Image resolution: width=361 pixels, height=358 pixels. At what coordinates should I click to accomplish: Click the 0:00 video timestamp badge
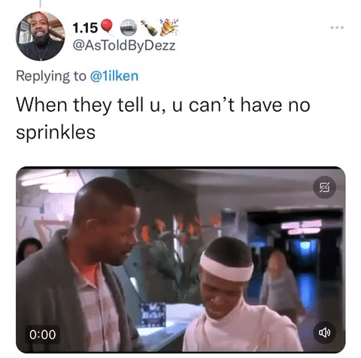click(x=43, y=335)
